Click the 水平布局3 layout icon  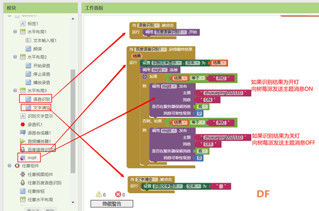coord(22,91)
